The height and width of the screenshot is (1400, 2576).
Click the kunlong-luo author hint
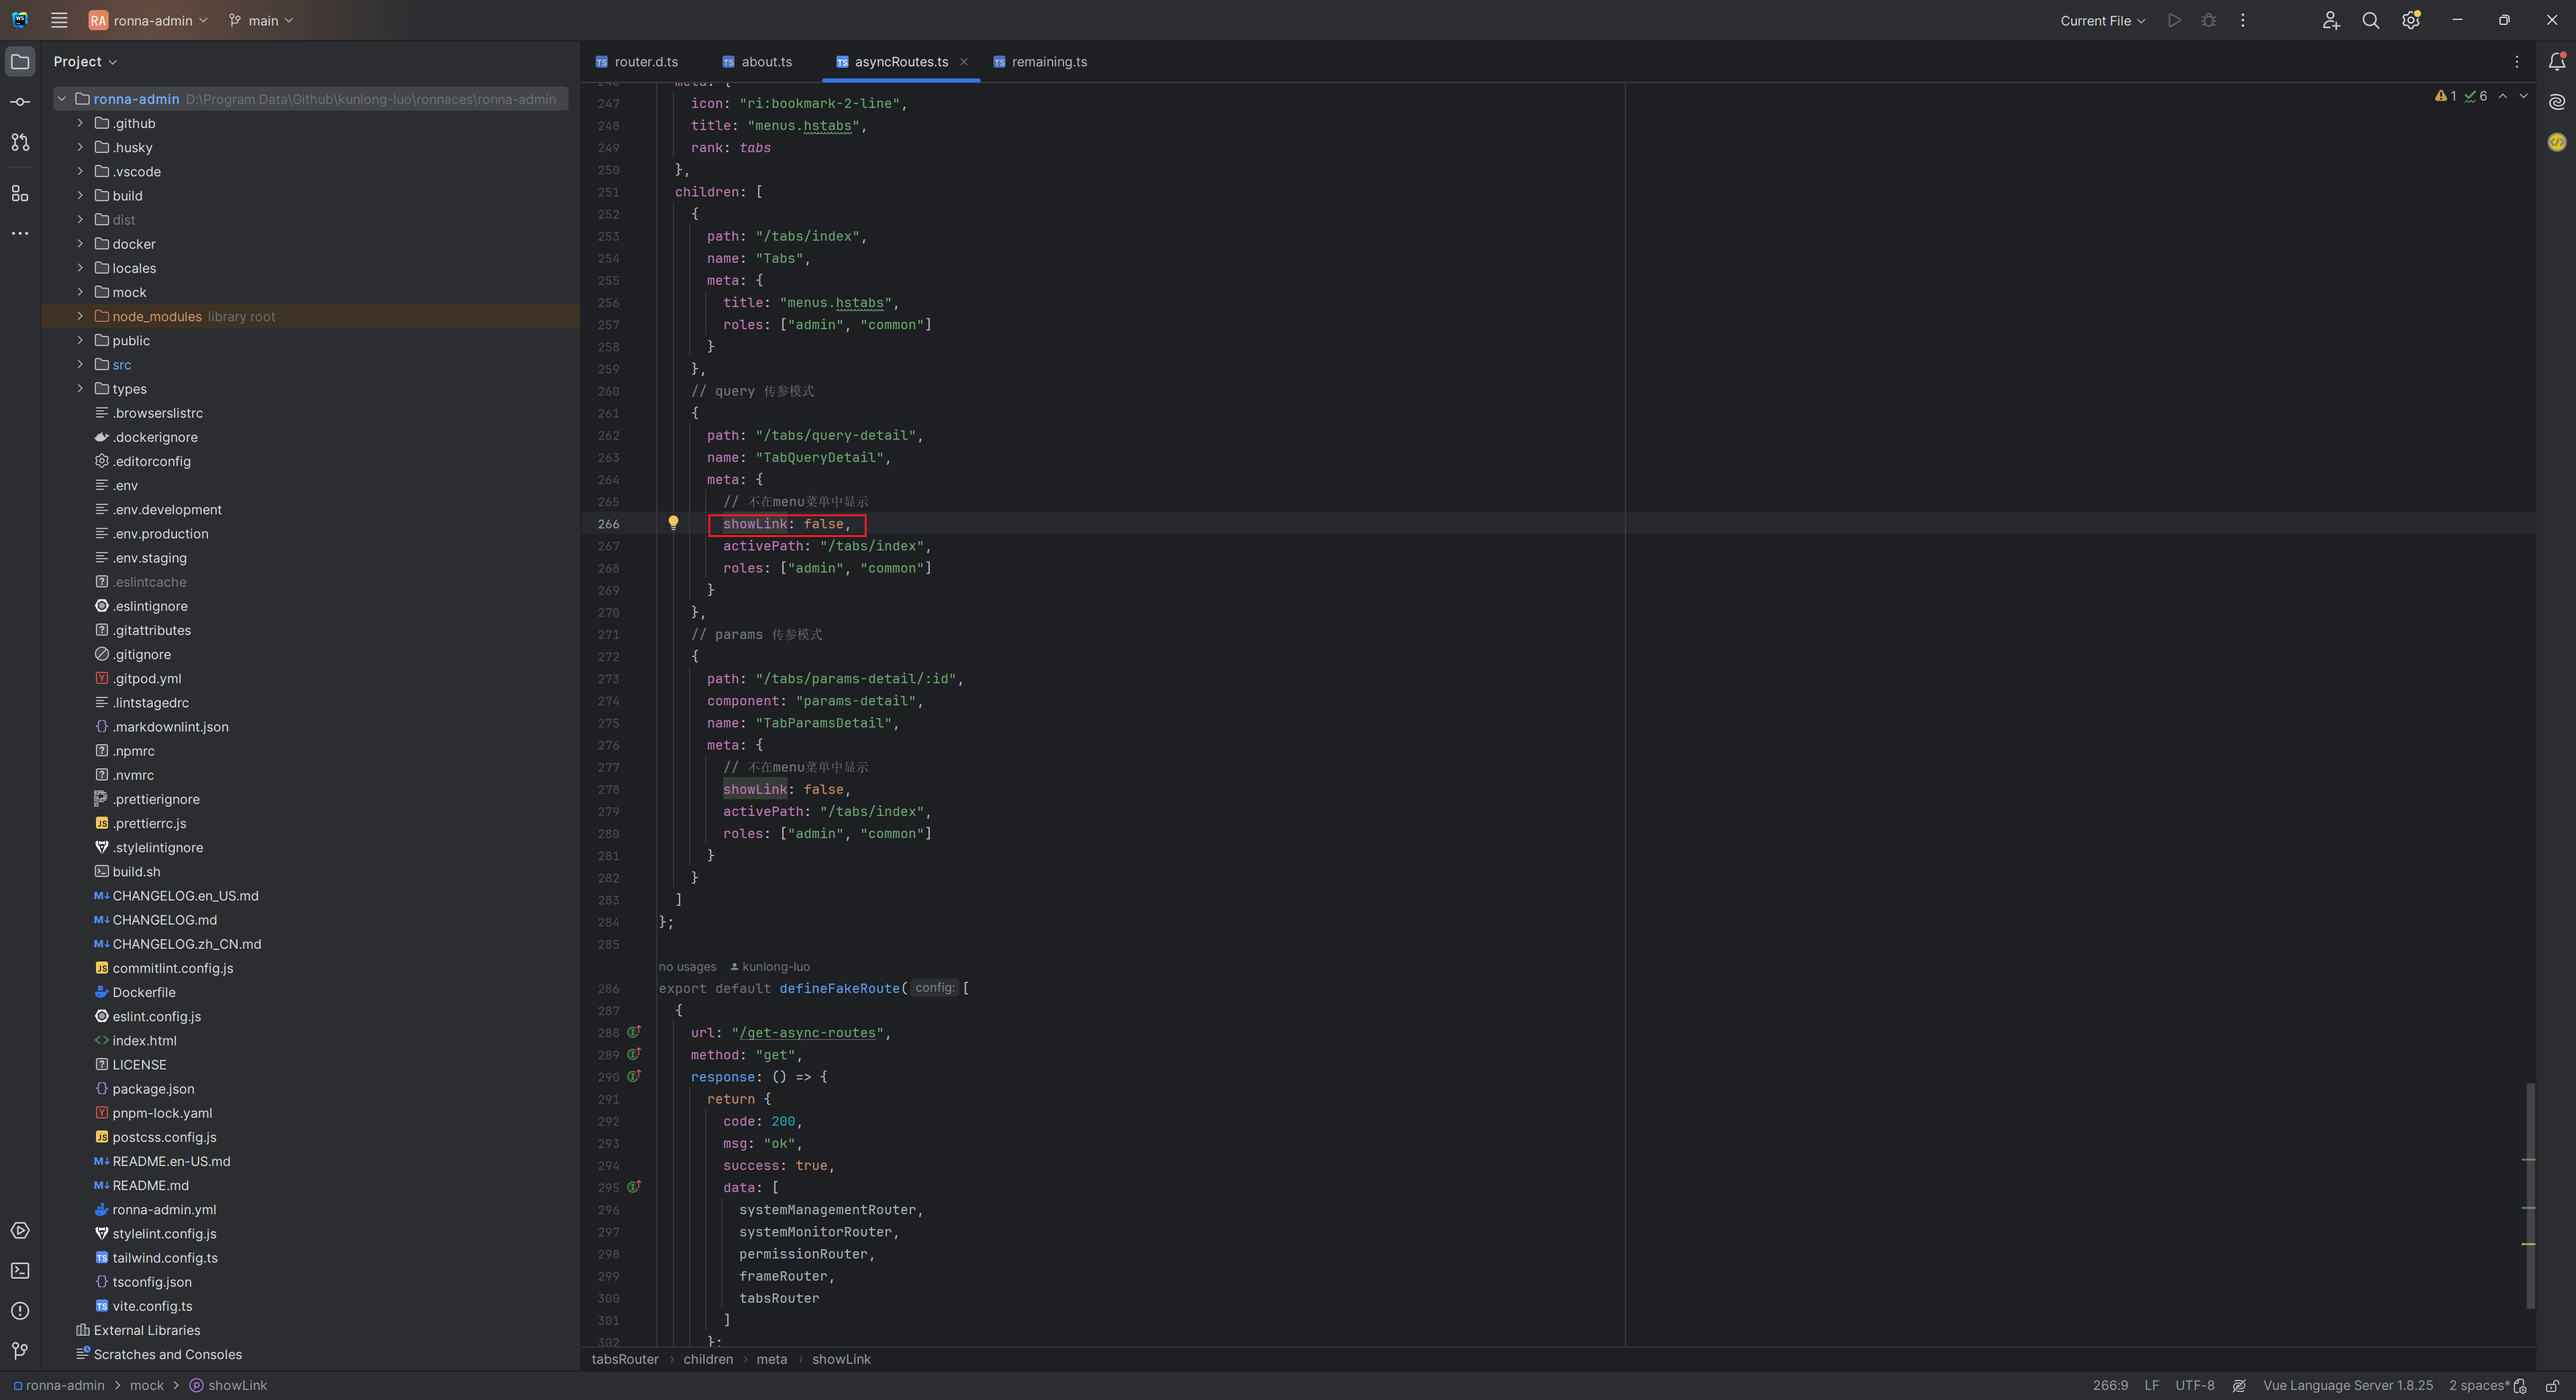click(770, 966)
